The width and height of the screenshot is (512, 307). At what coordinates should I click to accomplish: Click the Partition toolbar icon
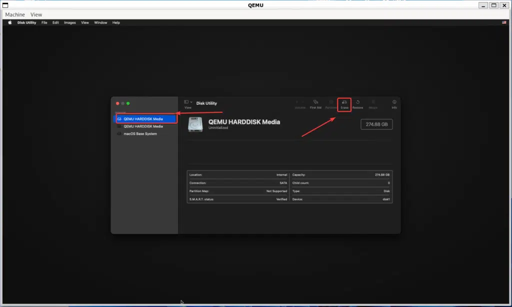point(331,102)
